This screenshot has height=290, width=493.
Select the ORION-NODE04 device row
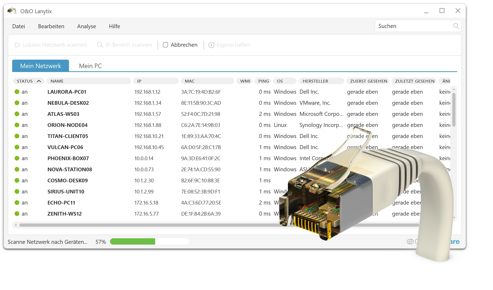point(67,125)
